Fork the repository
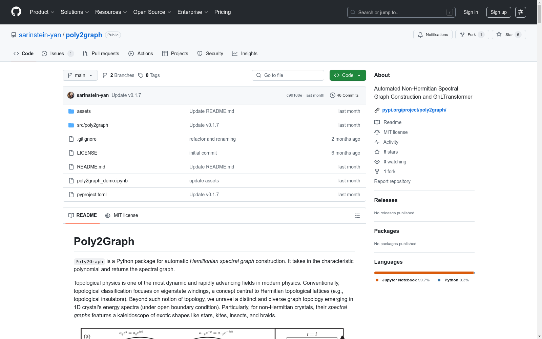The height and width of the screenshot is (339, 542). pyautogui.click(x=472, y=35)
